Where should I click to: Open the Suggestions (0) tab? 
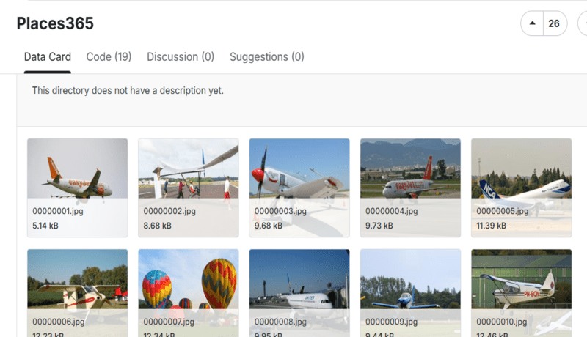click(267, 57)
